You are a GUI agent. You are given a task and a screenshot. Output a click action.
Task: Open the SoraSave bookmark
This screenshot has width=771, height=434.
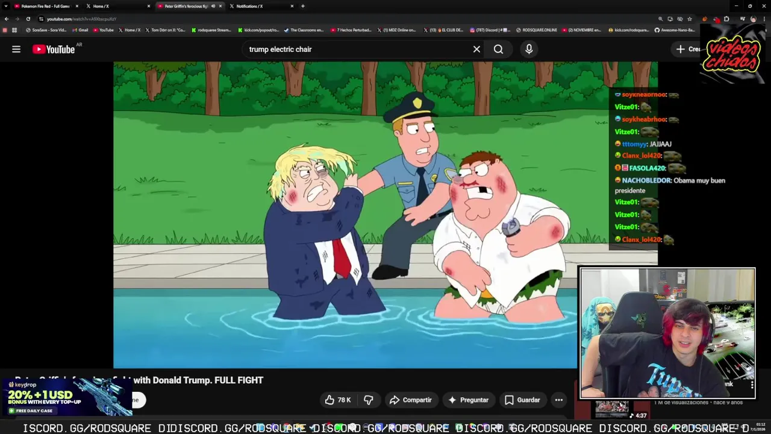pos(46,30)
